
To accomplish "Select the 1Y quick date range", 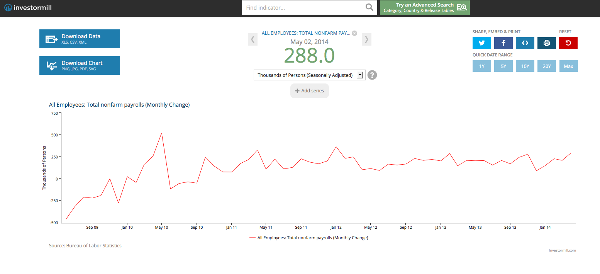I will click(481, 66).
